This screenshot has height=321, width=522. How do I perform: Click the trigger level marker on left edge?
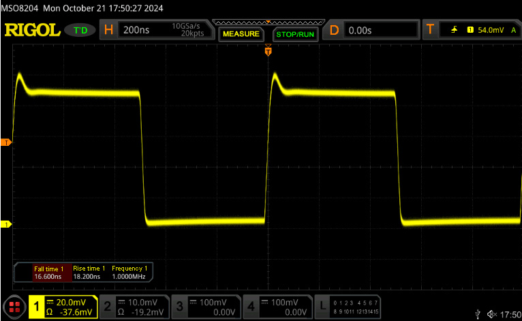coord(6,142)
